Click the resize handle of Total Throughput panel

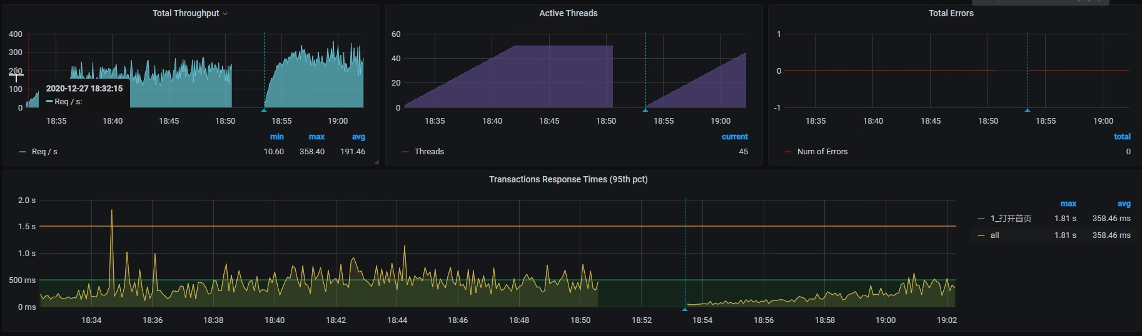(x=376, y=162)
